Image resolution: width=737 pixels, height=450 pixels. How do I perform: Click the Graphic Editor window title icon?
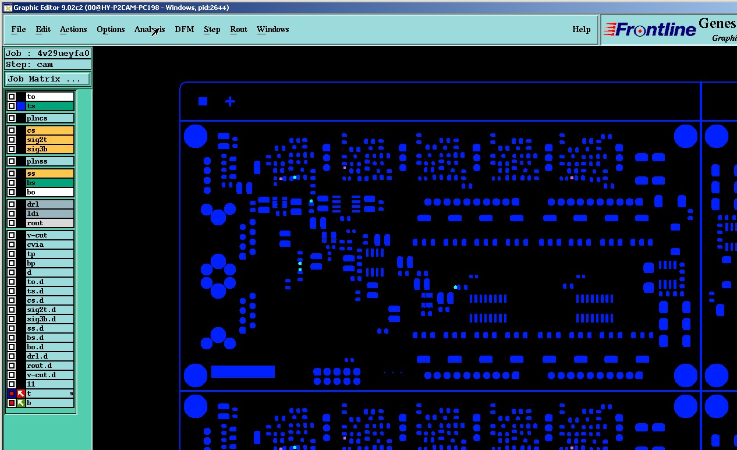[x=7, y=8]
